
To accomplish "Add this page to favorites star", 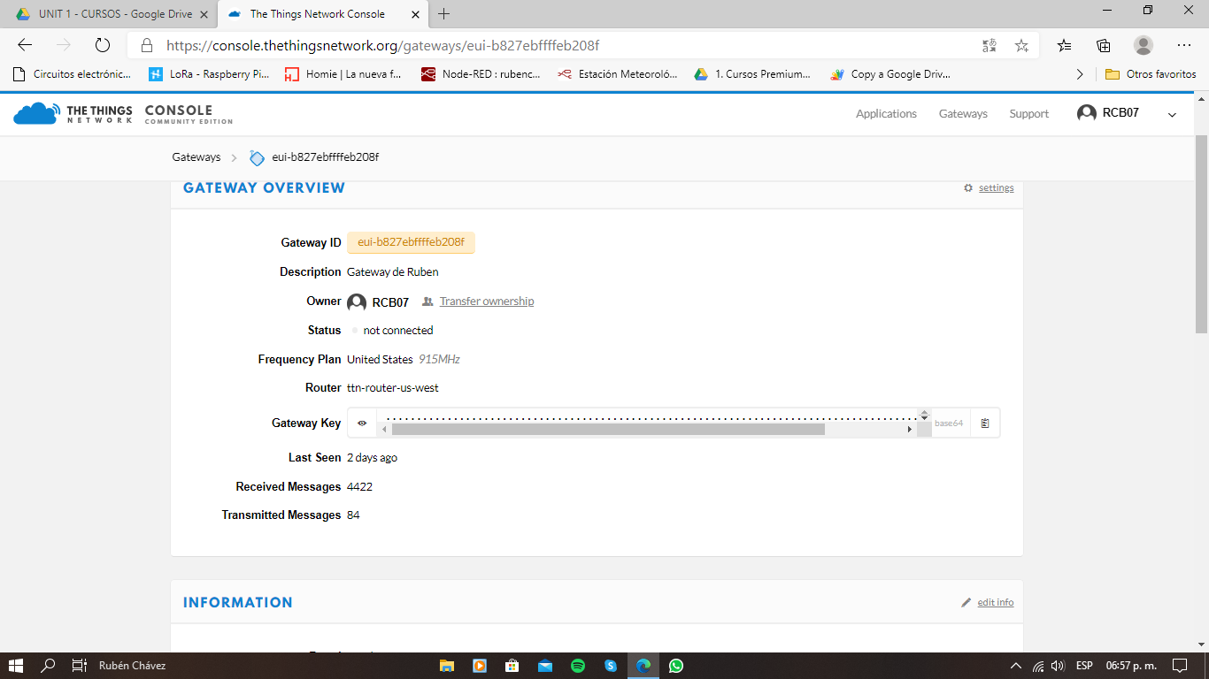I will tap(1021, 45).
